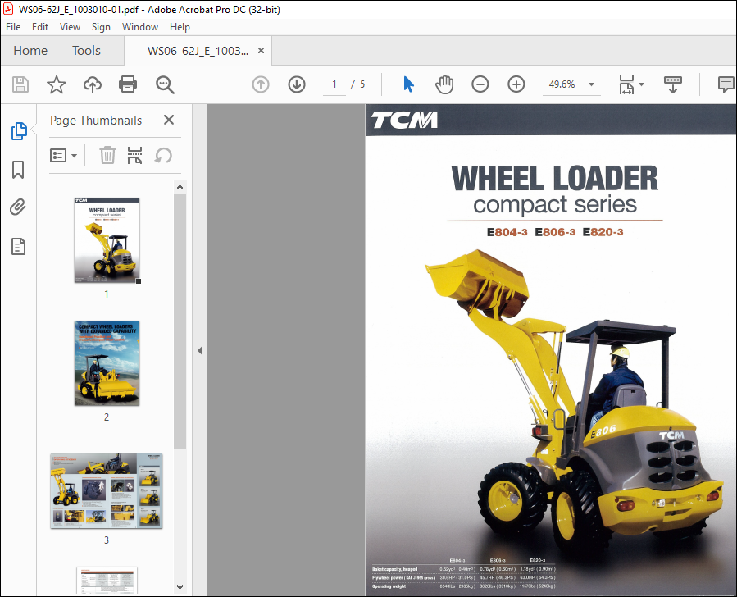Select the partially visible page 4 thumbnail
Image resolution: width=737 pixels, height=597 pixels.
click(107, 581)
